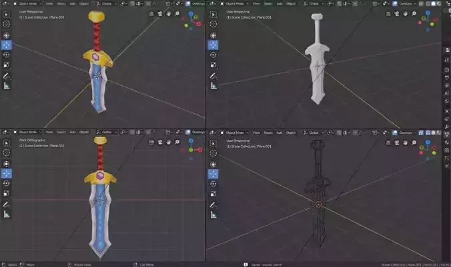Click the camera view icon in Front Orthographic viewport
The image size is (451, 267).
pos(160,142)
